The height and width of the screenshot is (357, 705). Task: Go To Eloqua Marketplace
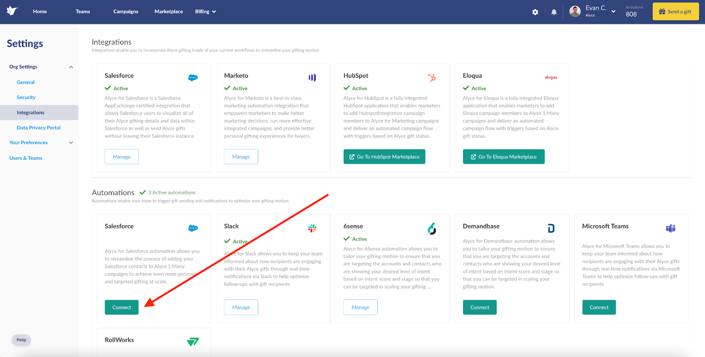[504, 156]
